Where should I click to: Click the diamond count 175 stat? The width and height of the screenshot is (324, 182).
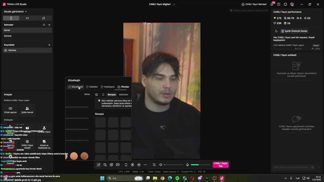click(x=277, y=18)
